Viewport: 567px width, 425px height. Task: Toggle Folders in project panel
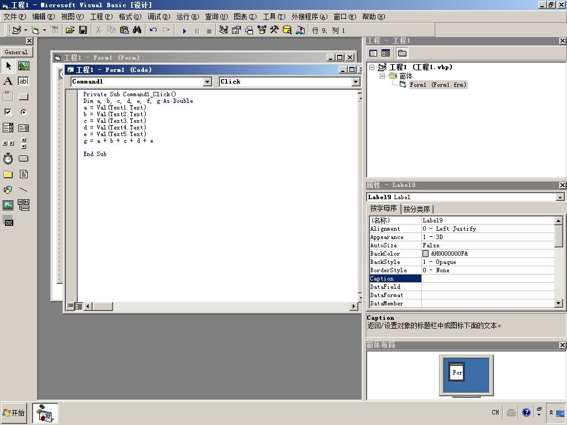pyautogui.click(x=402, y=54)
